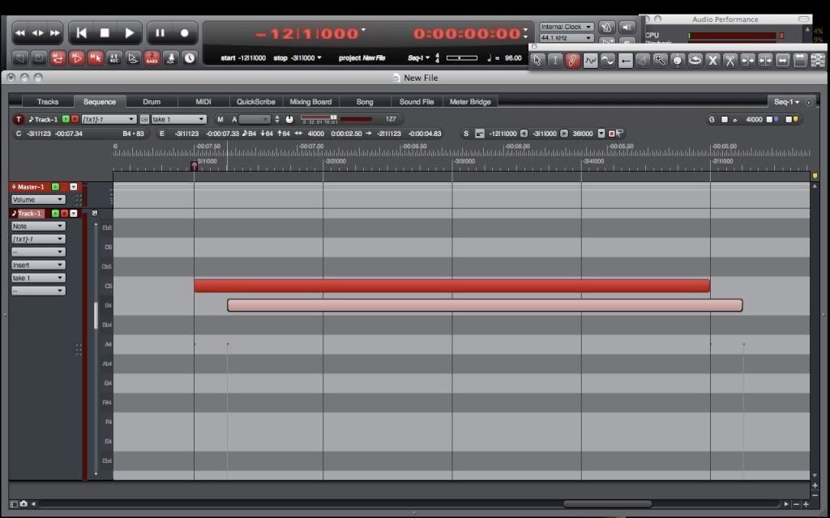Select the Pointer arrow tool
This screenshot has height=518, width=830.
[x=537, y=61]
